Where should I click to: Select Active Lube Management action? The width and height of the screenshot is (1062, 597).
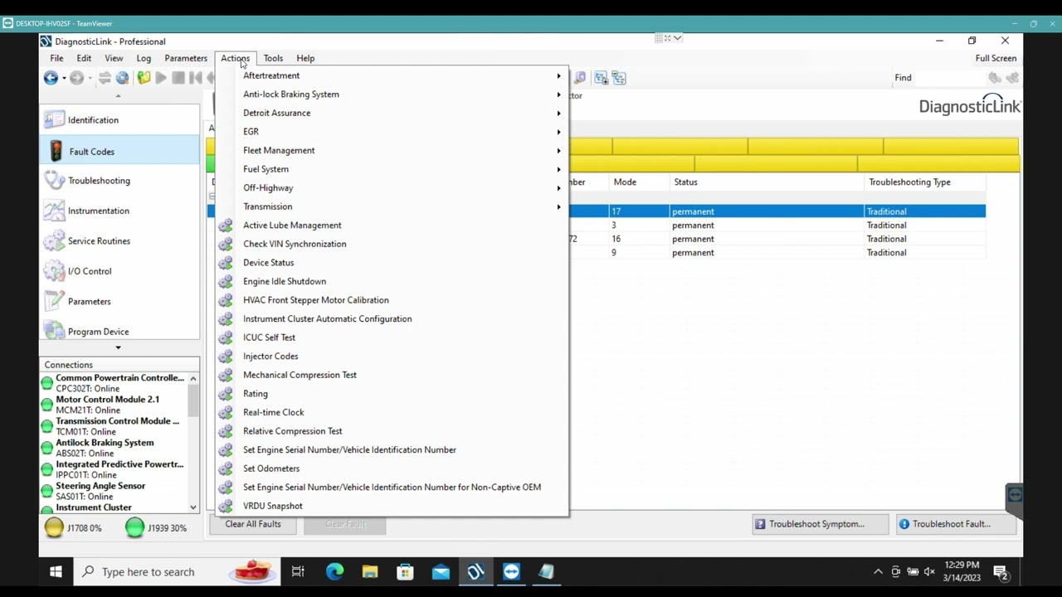[x=392, y=226]
